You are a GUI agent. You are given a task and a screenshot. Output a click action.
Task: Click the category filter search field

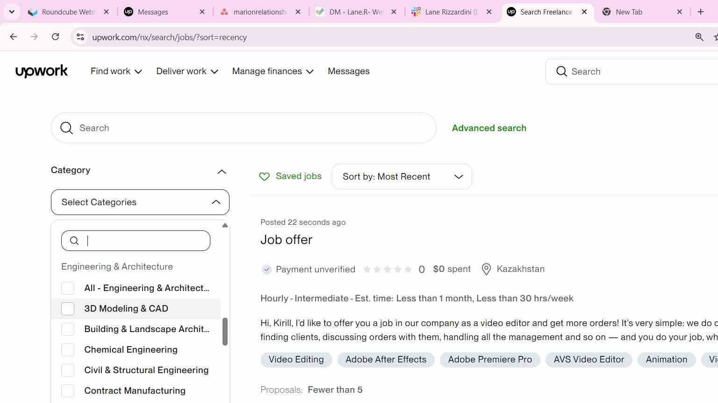[x=136, y=241]
